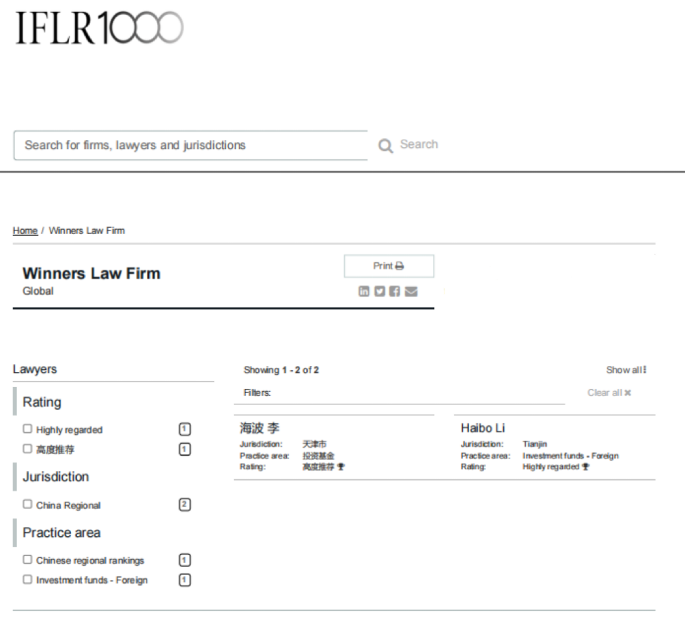This screenshot has height=625, width=685.
Task: Click the Winners Law Firm page heading
Action: tap(92, 273)
